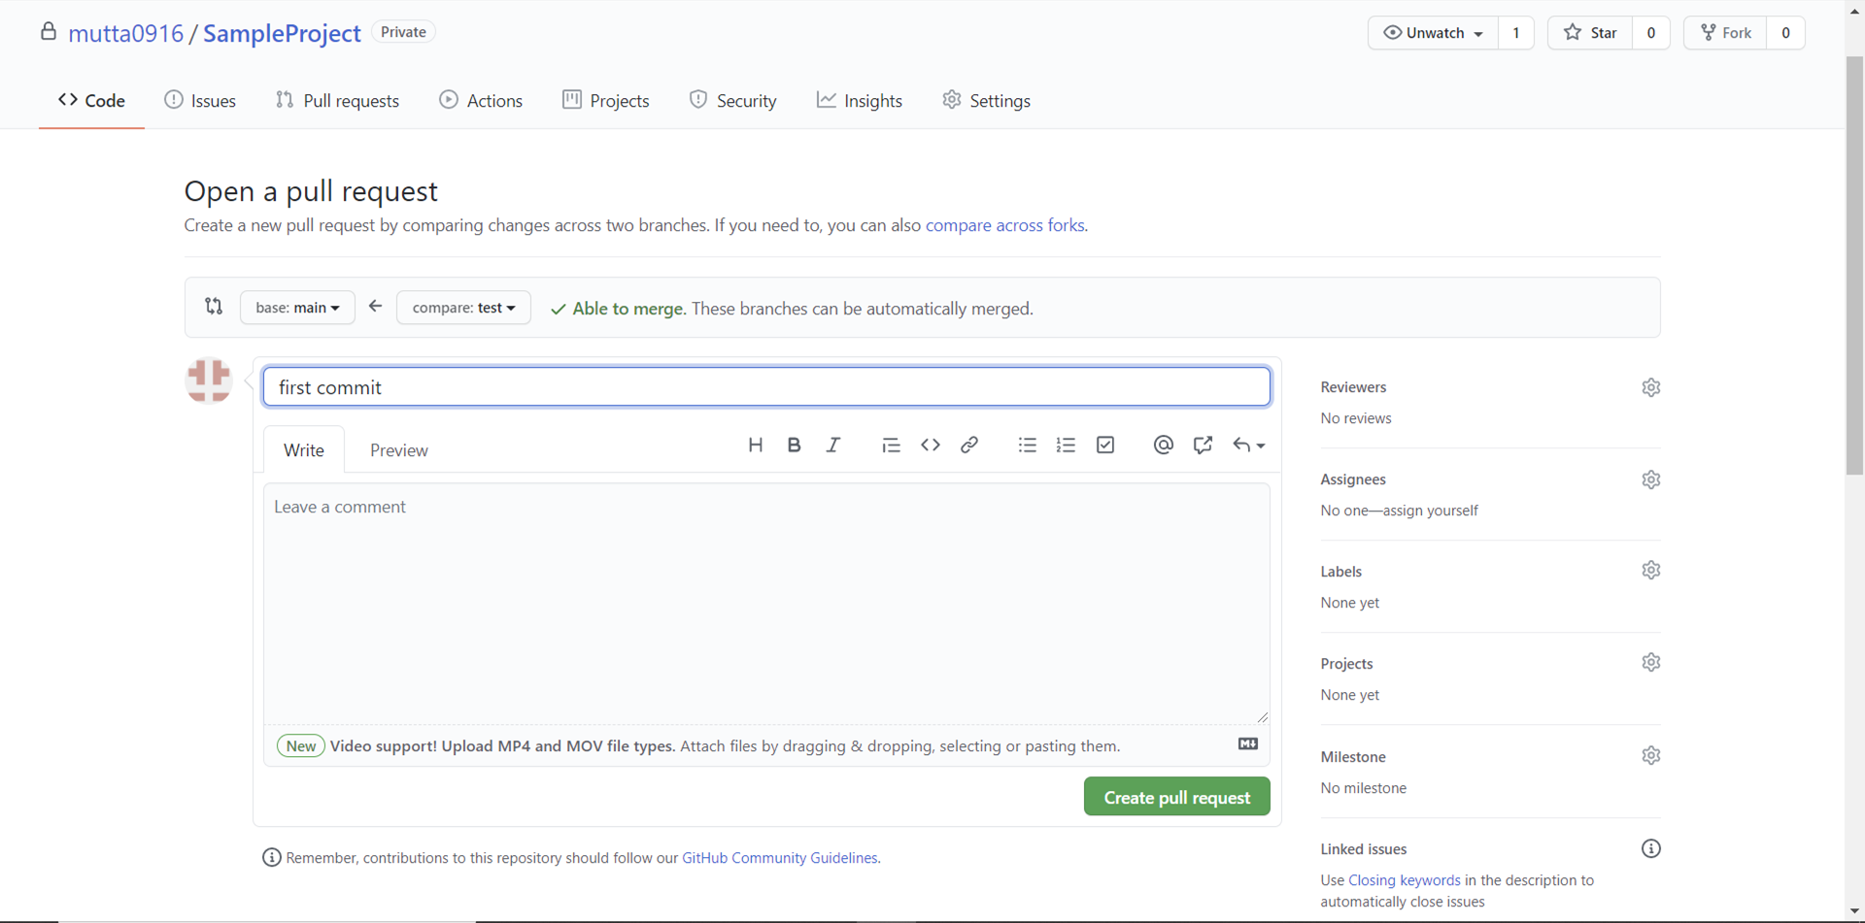Focus the pull request title field
The width and height of the screenshot is (1865, 923).
pos(766,386)
